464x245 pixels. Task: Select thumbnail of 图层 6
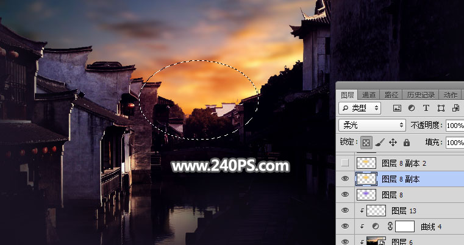pyautogui.click(x=376, y=241)
